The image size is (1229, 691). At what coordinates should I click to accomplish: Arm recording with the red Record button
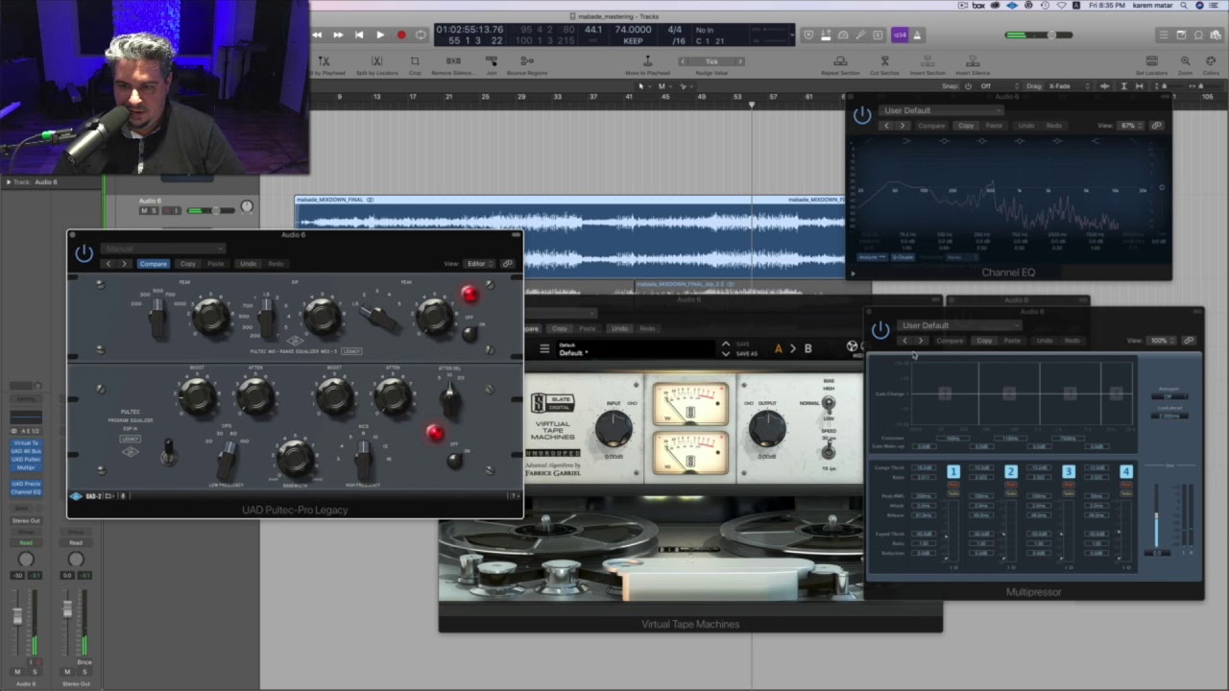(x=401, y=36)
